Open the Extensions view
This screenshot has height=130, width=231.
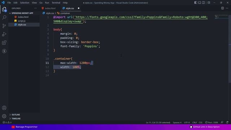(4, 43)
